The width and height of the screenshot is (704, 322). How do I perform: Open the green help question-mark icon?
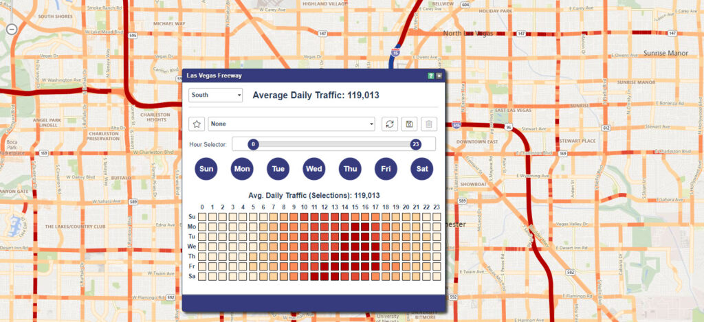click(x=431, y=76)
